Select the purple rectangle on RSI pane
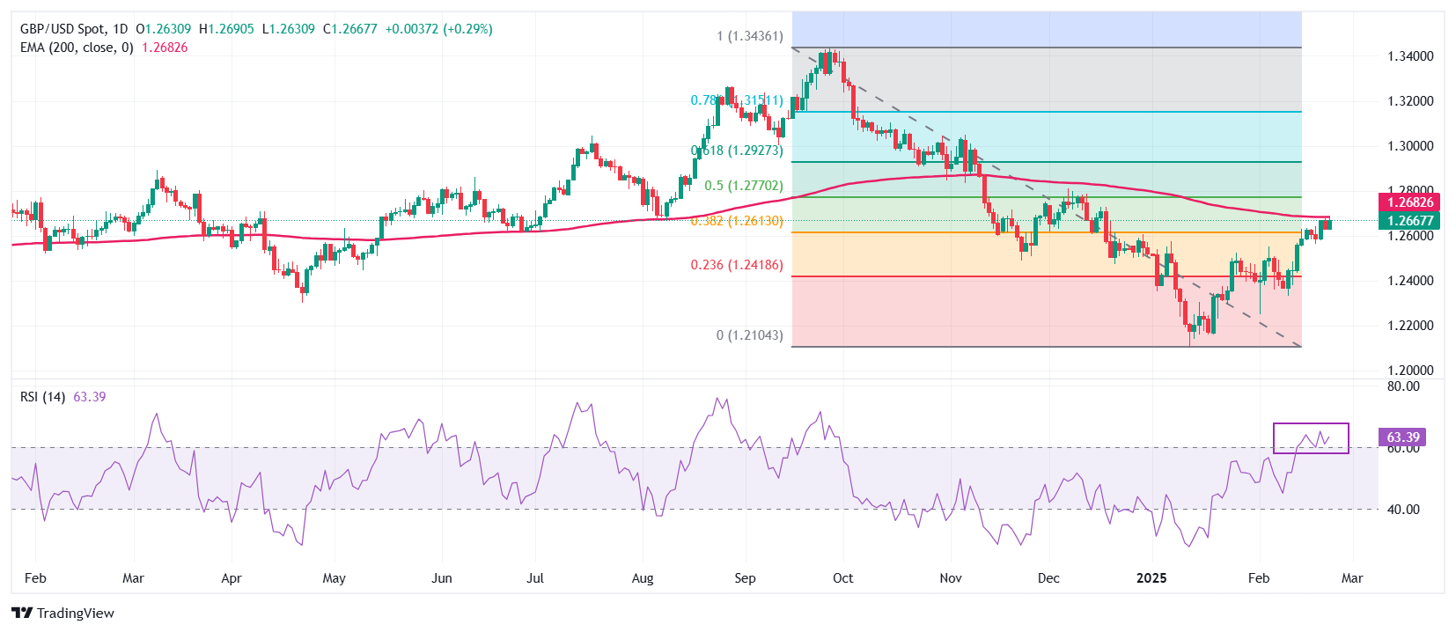The image size is (1456, 632). pyautogui.click(x=1310, y=438)
